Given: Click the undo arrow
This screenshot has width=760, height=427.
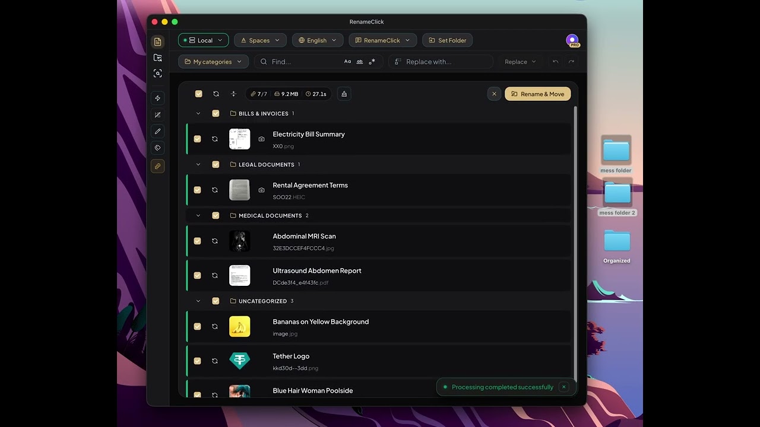Looking at the screenshot, I should [x=555, y=62].
